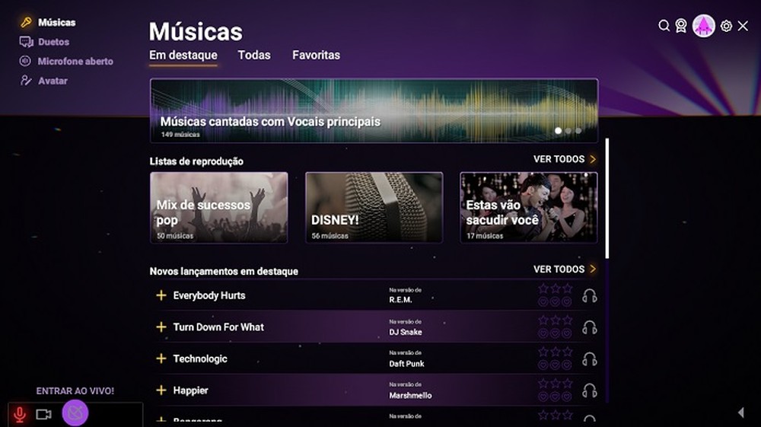Switch to the Todas tab
Image resolution: width=761 pixels, height=427 pixels.
[254, 56]
